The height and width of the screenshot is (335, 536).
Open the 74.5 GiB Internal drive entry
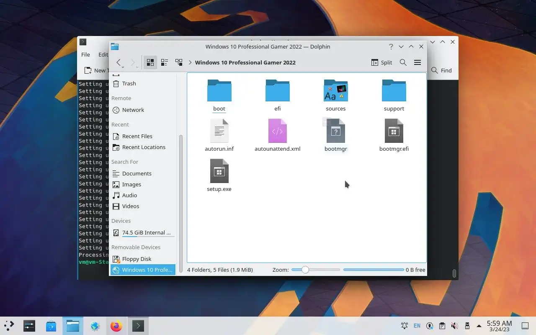coord(142,232)
